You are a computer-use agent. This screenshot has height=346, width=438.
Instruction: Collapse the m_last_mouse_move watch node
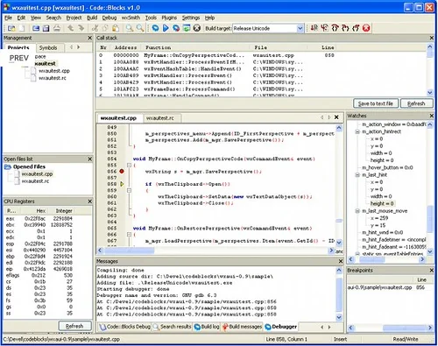coord(357,211)
